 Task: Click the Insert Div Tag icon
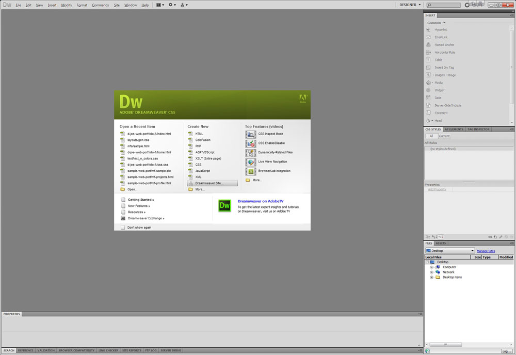pos(429,68)
